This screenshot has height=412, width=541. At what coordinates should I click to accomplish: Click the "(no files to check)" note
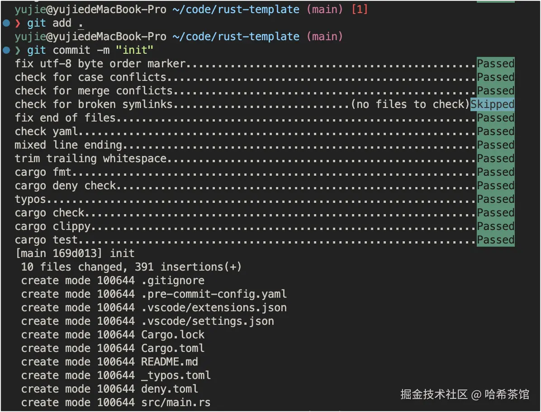pos(410,104)
